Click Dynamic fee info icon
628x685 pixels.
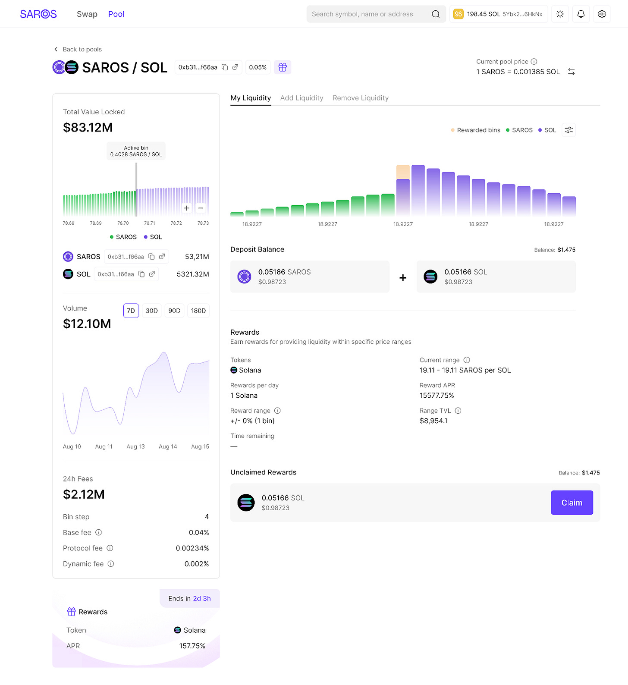pyautogui.click(x=111, y=564)
